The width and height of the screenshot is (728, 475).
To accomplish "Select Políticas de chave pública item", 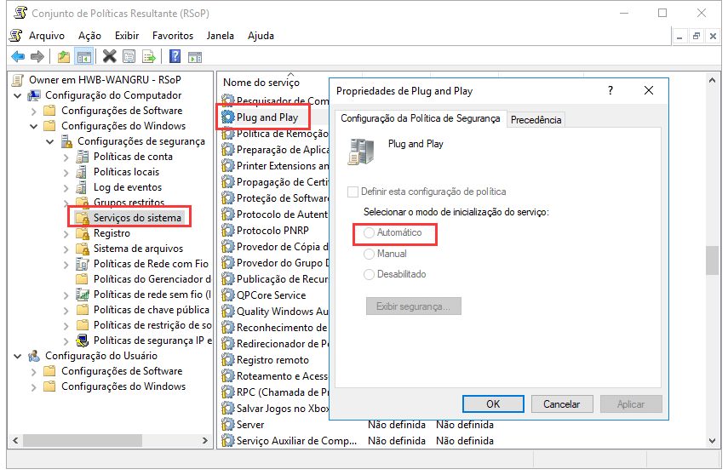I will [152, 310].
